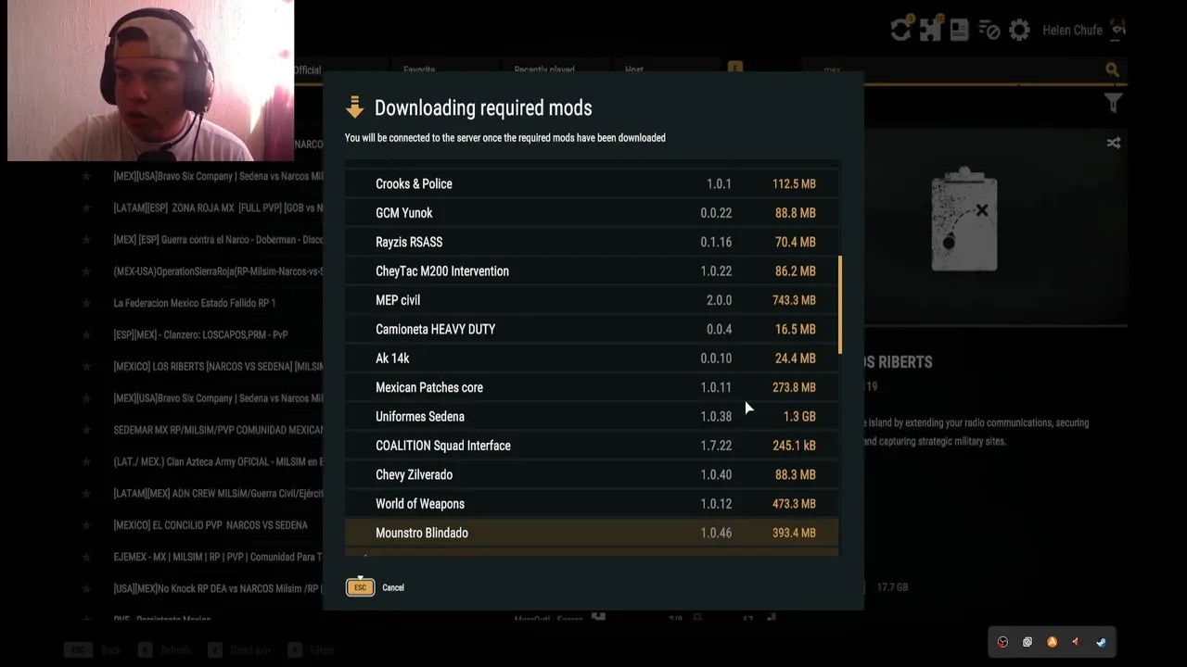This screenshot has height=667, width=1187.
Task: Select the Uniformes Sedena mod row
Action: coord(592,417)
